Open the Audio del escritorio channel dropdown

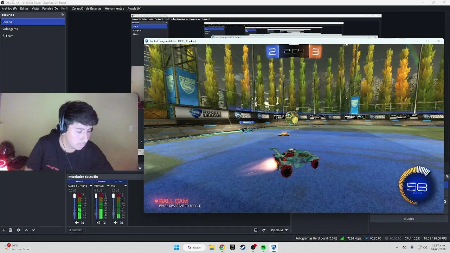pos(91,186)
